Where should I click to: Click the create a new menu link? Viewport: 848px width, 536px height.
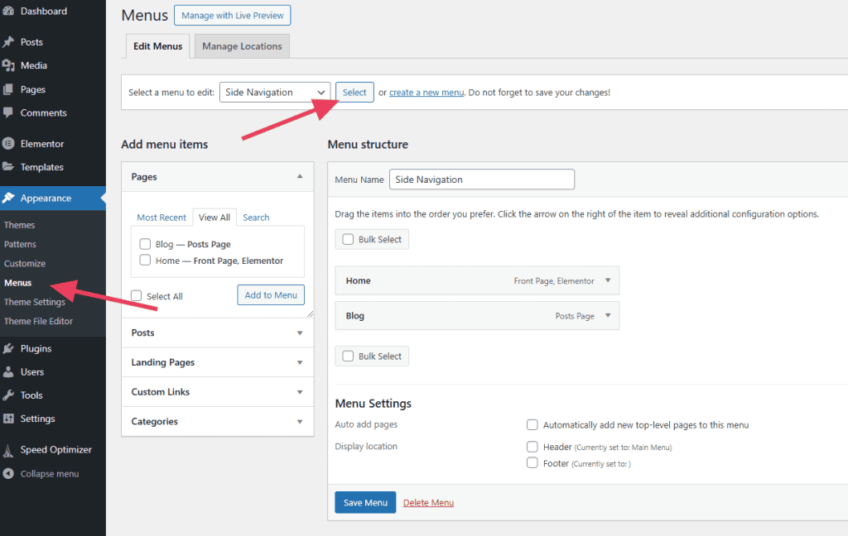(426, 93)
